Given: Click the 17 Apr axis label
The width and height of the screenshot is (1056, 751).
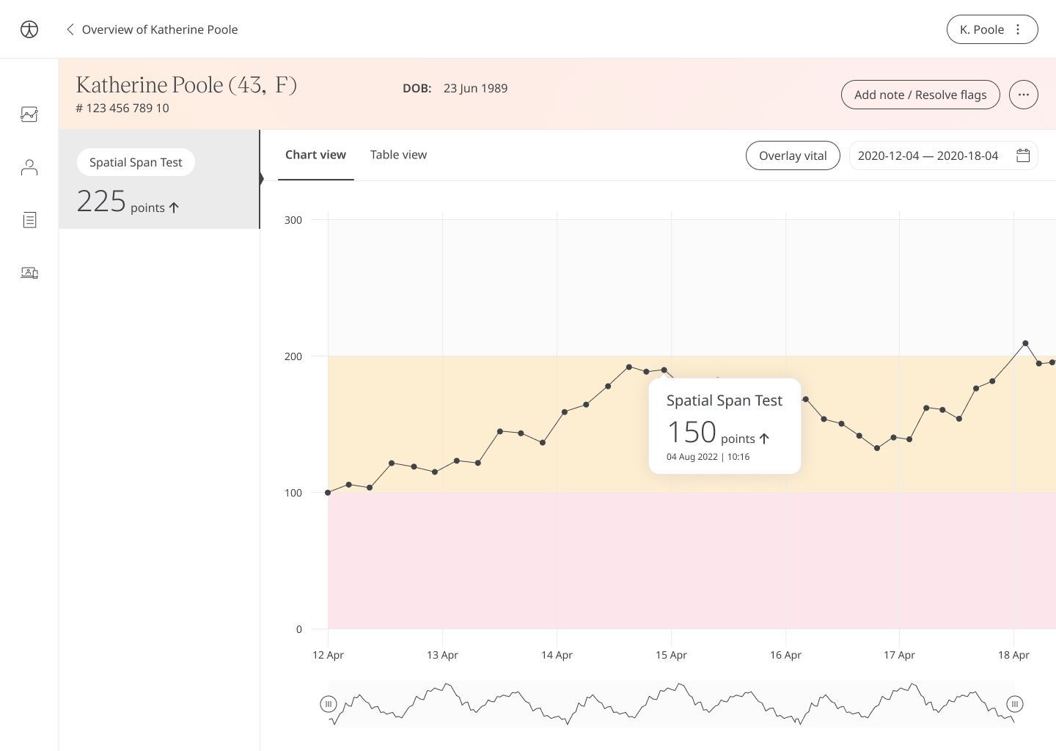Looking at the screenshot, I should point(899,655).
